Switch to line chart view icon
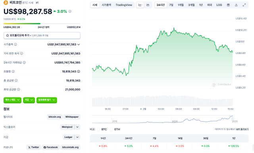Screen dimensions: 254x153 140,5
